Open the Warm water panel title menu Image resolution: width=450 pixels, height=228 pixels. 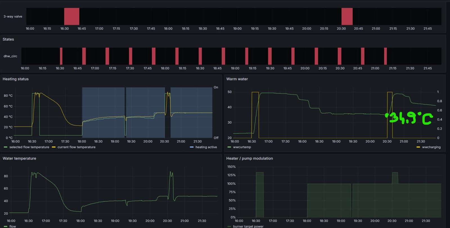(237, 79)
